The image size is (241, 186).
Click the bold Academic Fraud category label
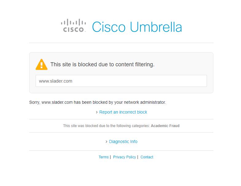165,126
